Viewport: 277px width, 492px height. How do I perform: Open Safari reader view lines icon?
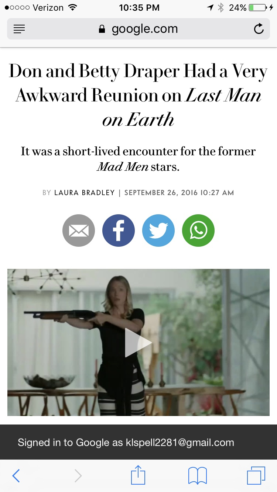pos(19,29)
